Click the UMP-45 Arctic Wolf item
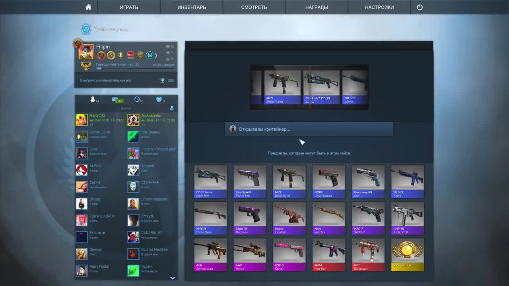 point(408,218)
